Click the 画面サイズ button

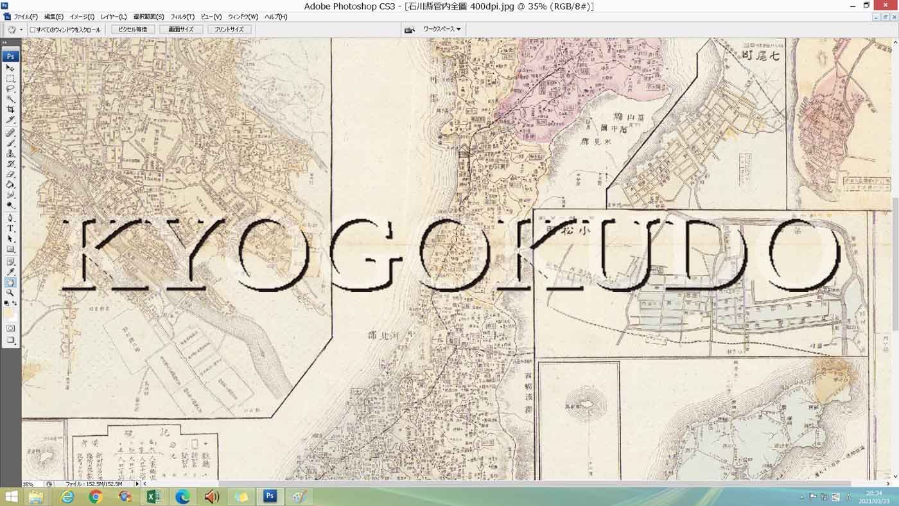coord(181,30)
